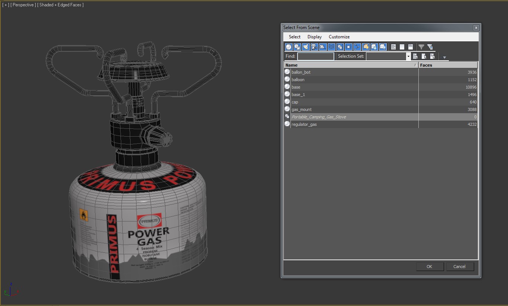Viewport: 508px width, 306px height.
Task: Sort list by Faces column header
Action: [x=448, y=65]
